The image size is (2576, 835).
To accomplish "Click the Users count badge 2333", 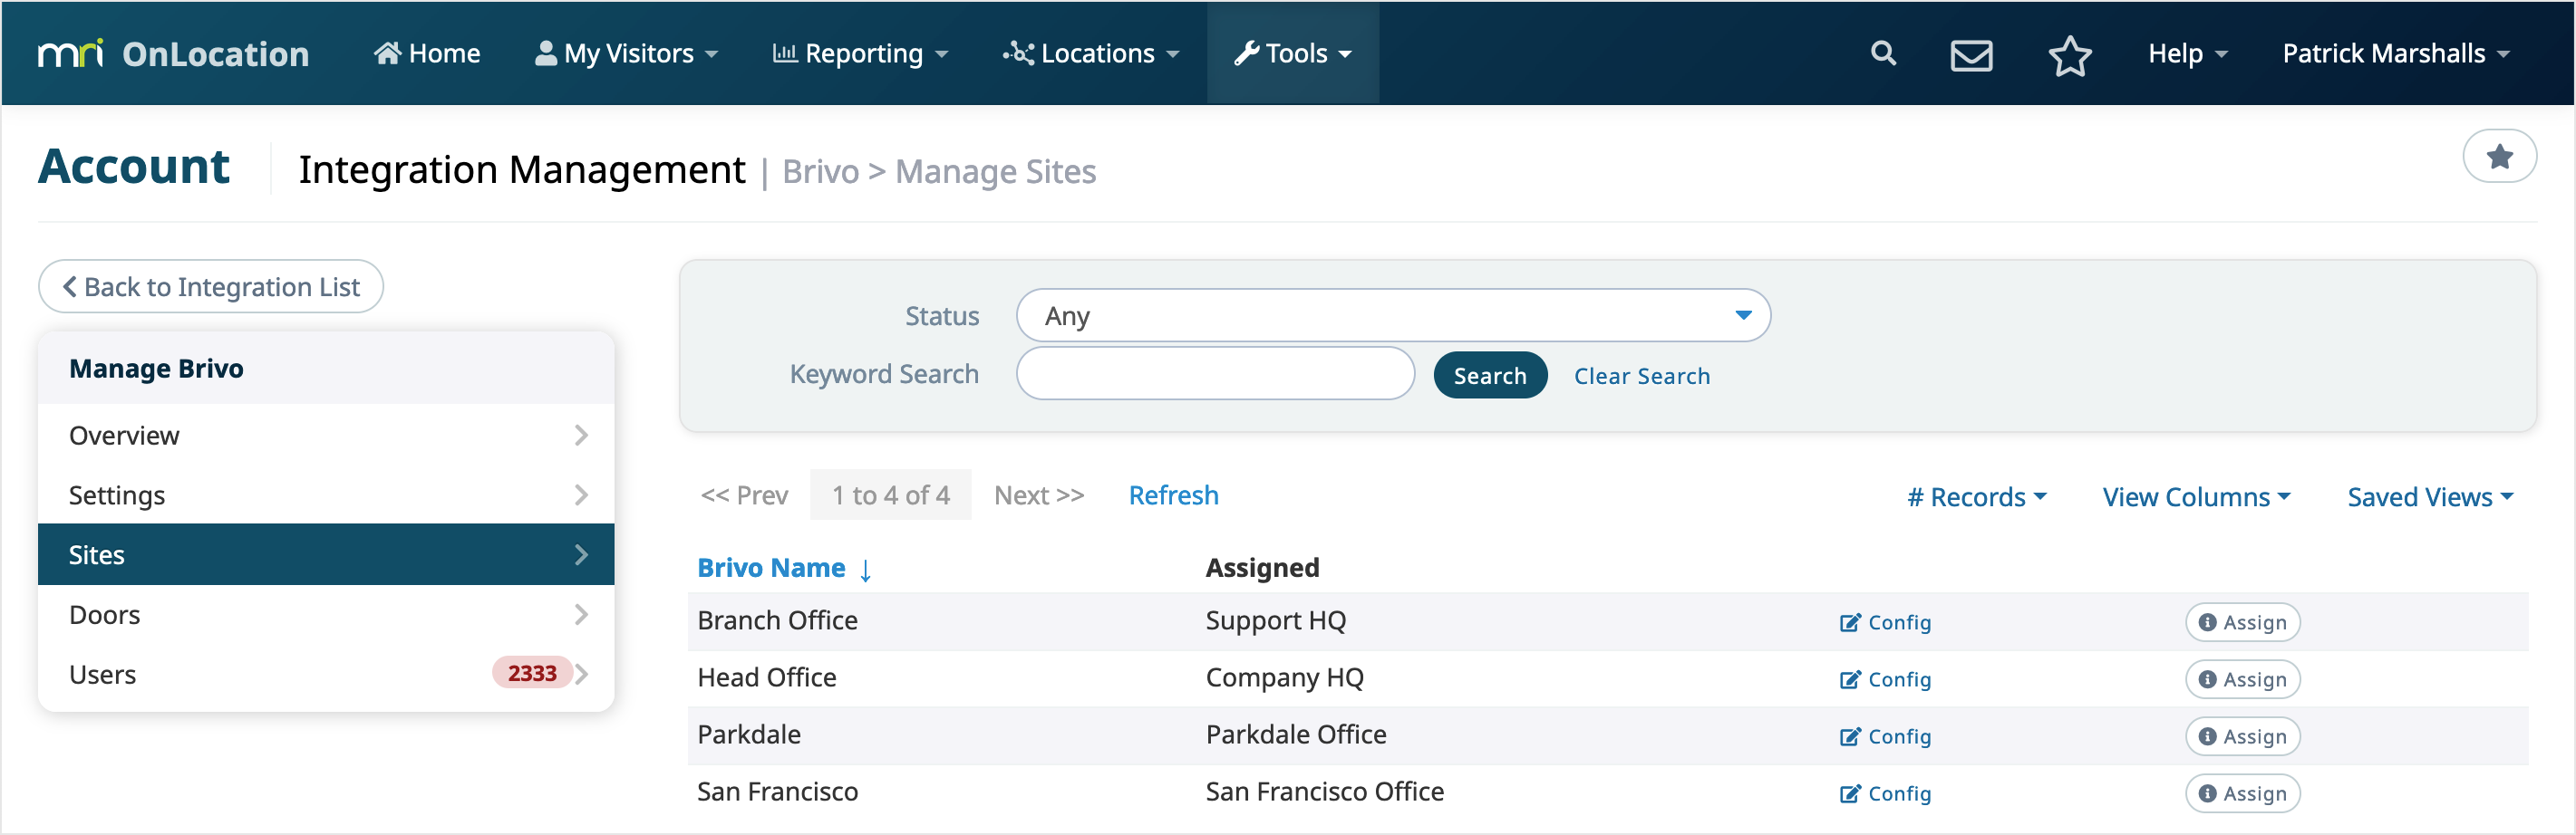I will [531, 673].
